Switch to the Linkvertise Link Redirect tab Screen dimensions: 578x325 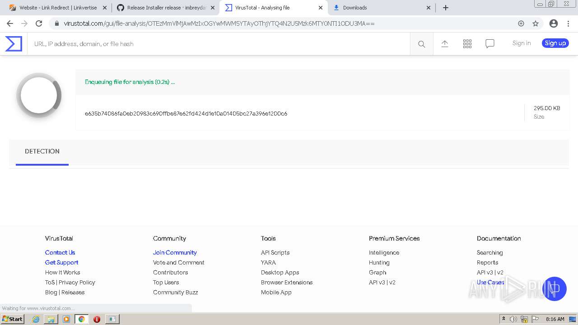coord(58,8)
